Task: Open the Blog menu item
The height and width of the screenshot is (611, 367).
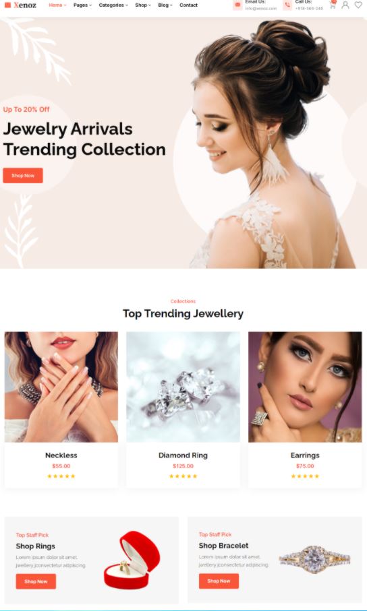Action: point(165,5)
